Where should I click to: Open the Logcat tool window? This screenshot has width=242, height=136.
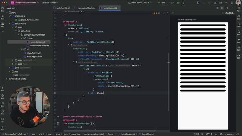tap(3, 105)
